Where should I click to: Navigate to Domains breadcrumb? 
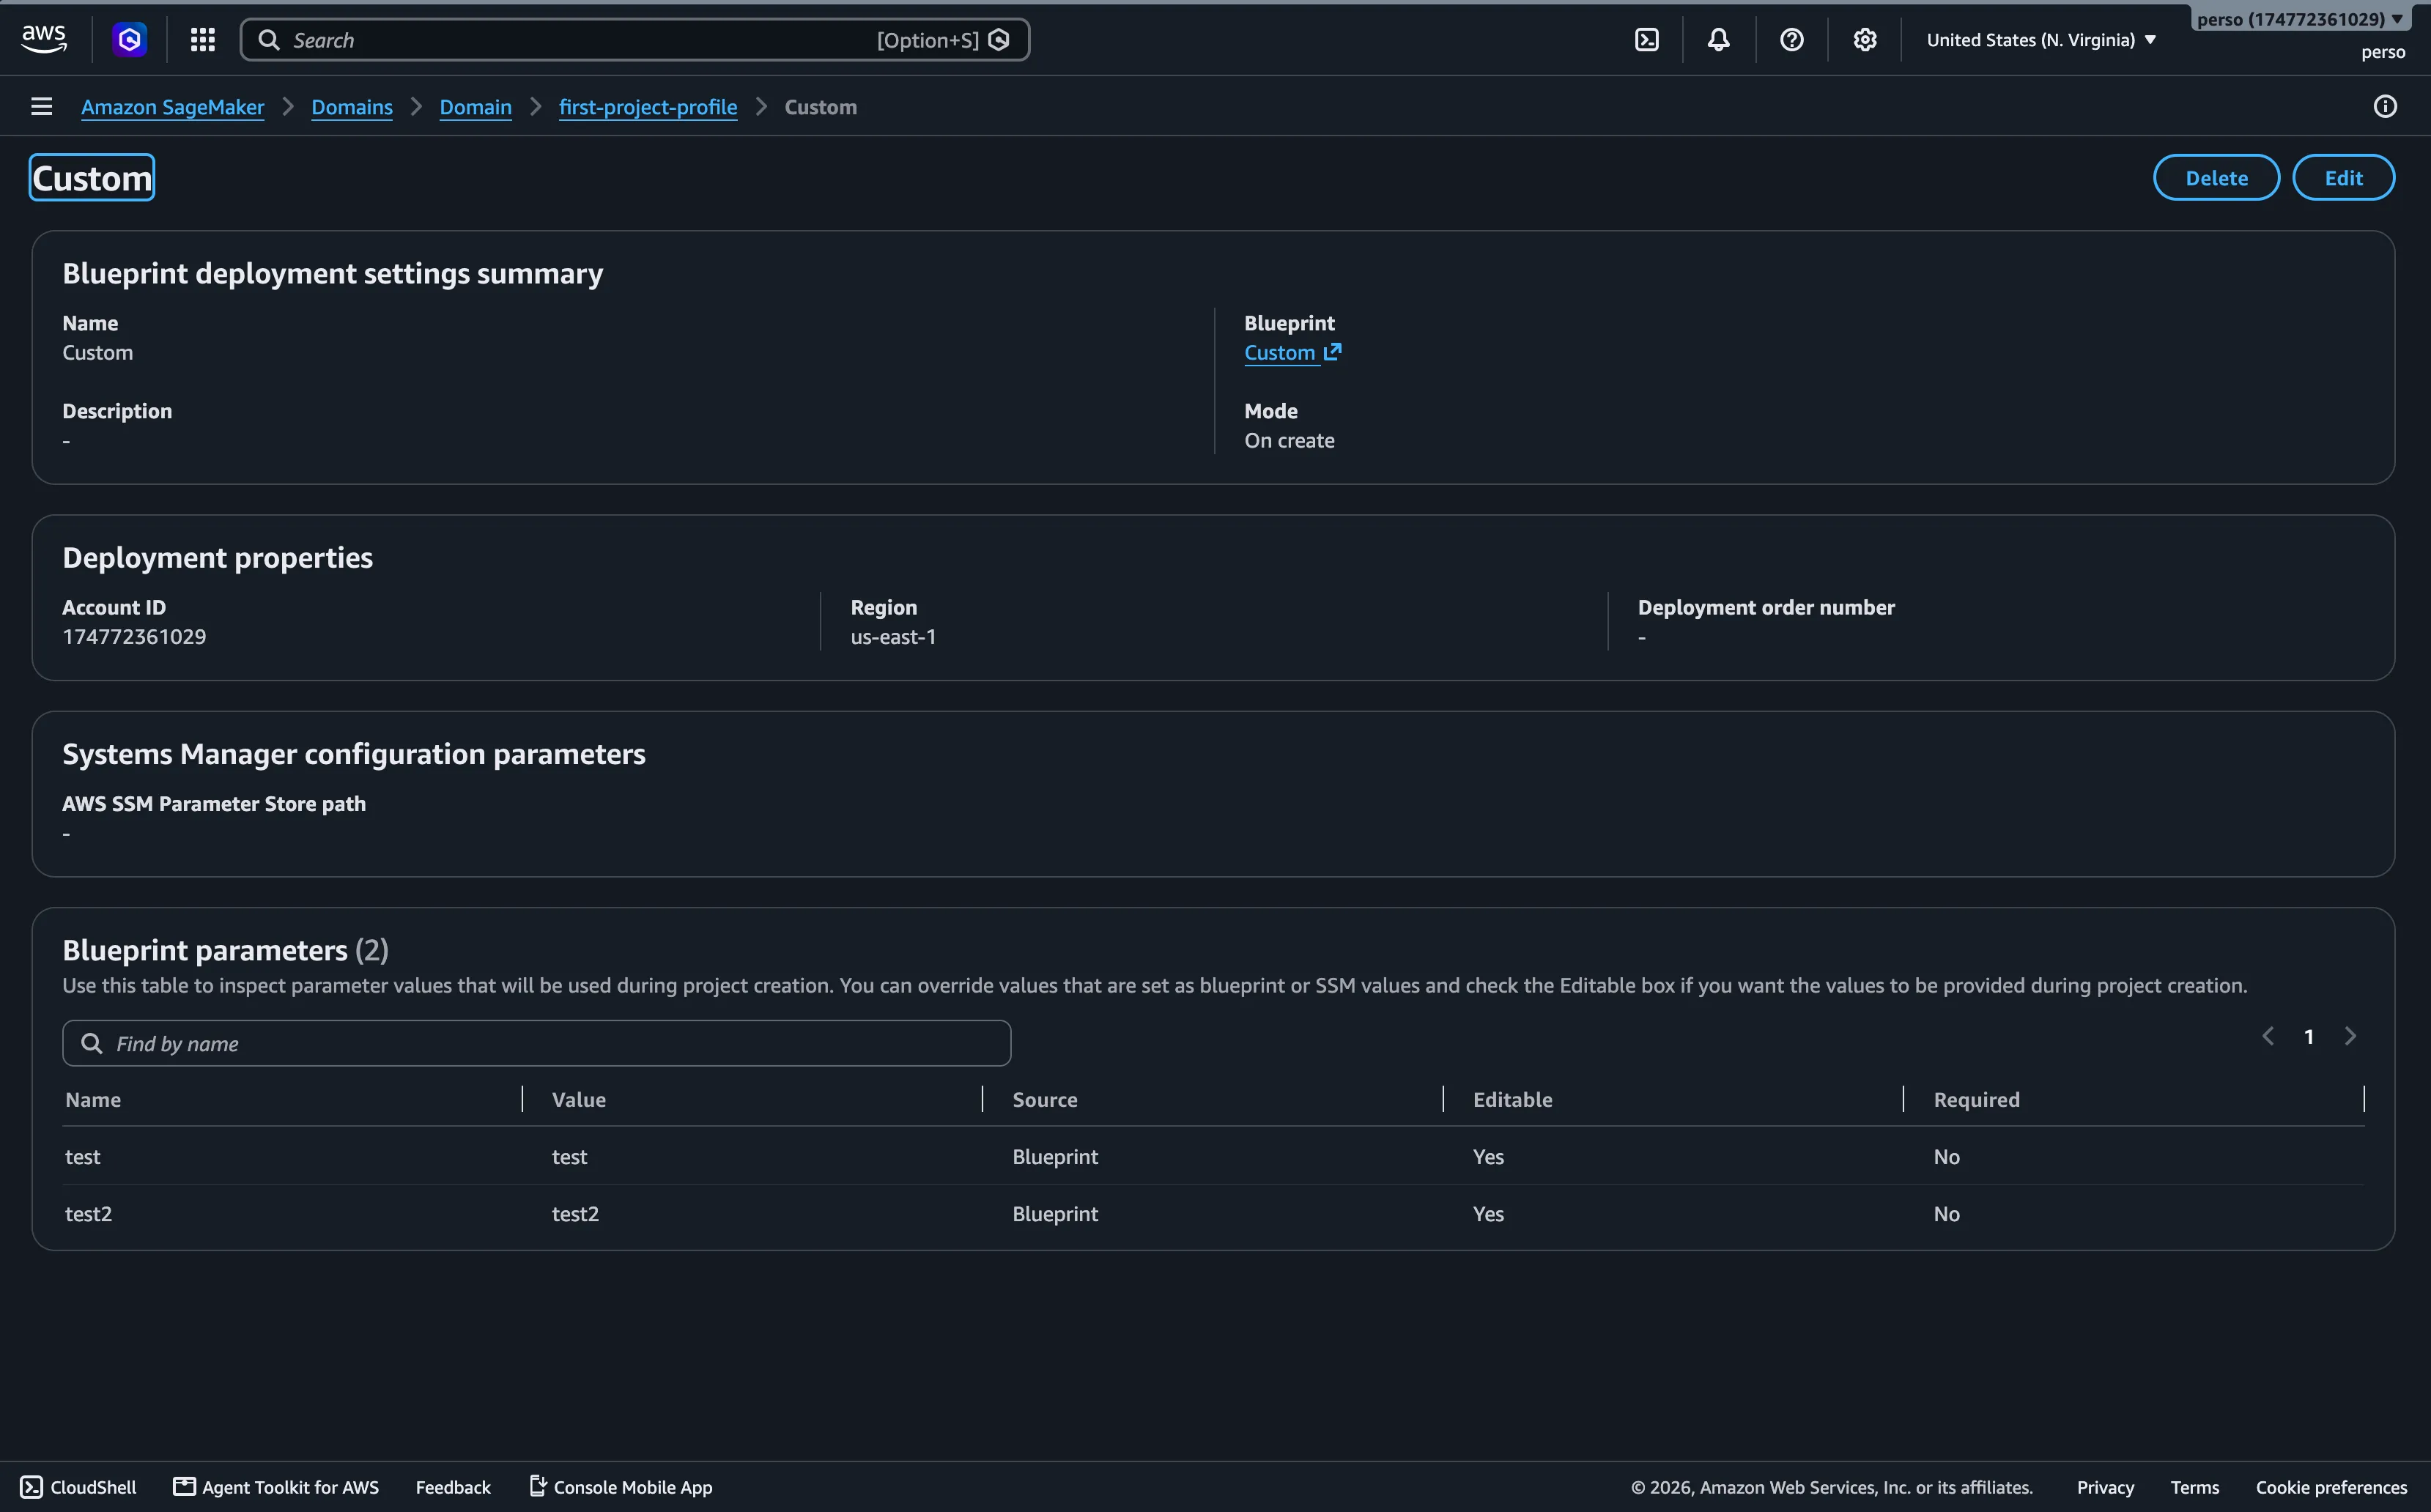[352, 107]
